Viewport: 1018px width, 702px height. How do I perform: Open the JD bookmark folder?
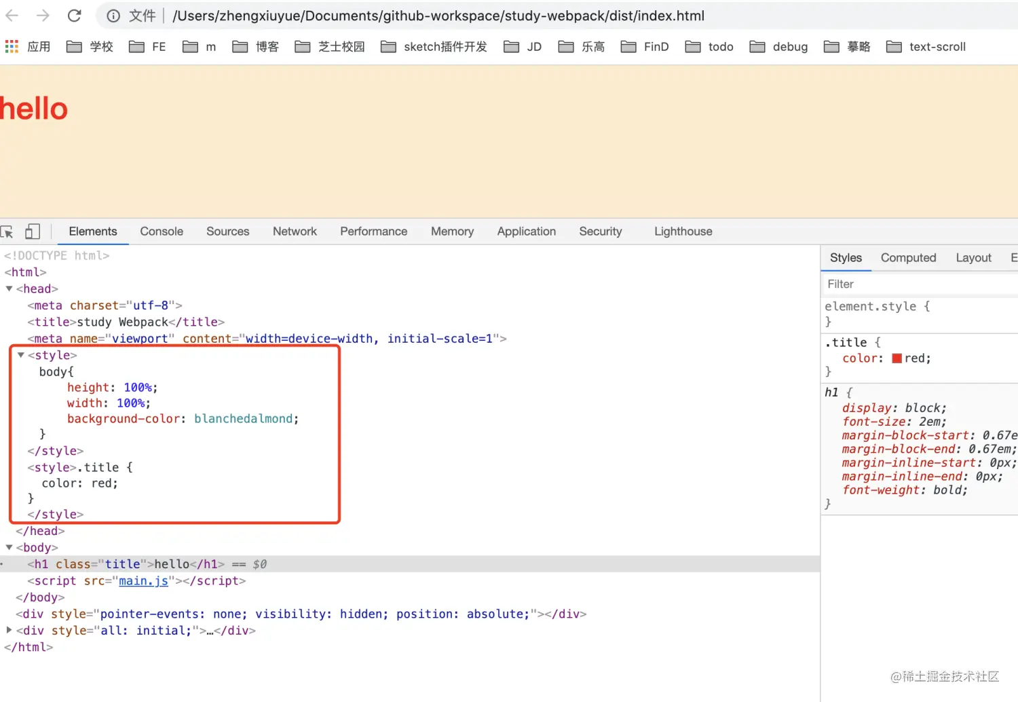tap(523, 46)
